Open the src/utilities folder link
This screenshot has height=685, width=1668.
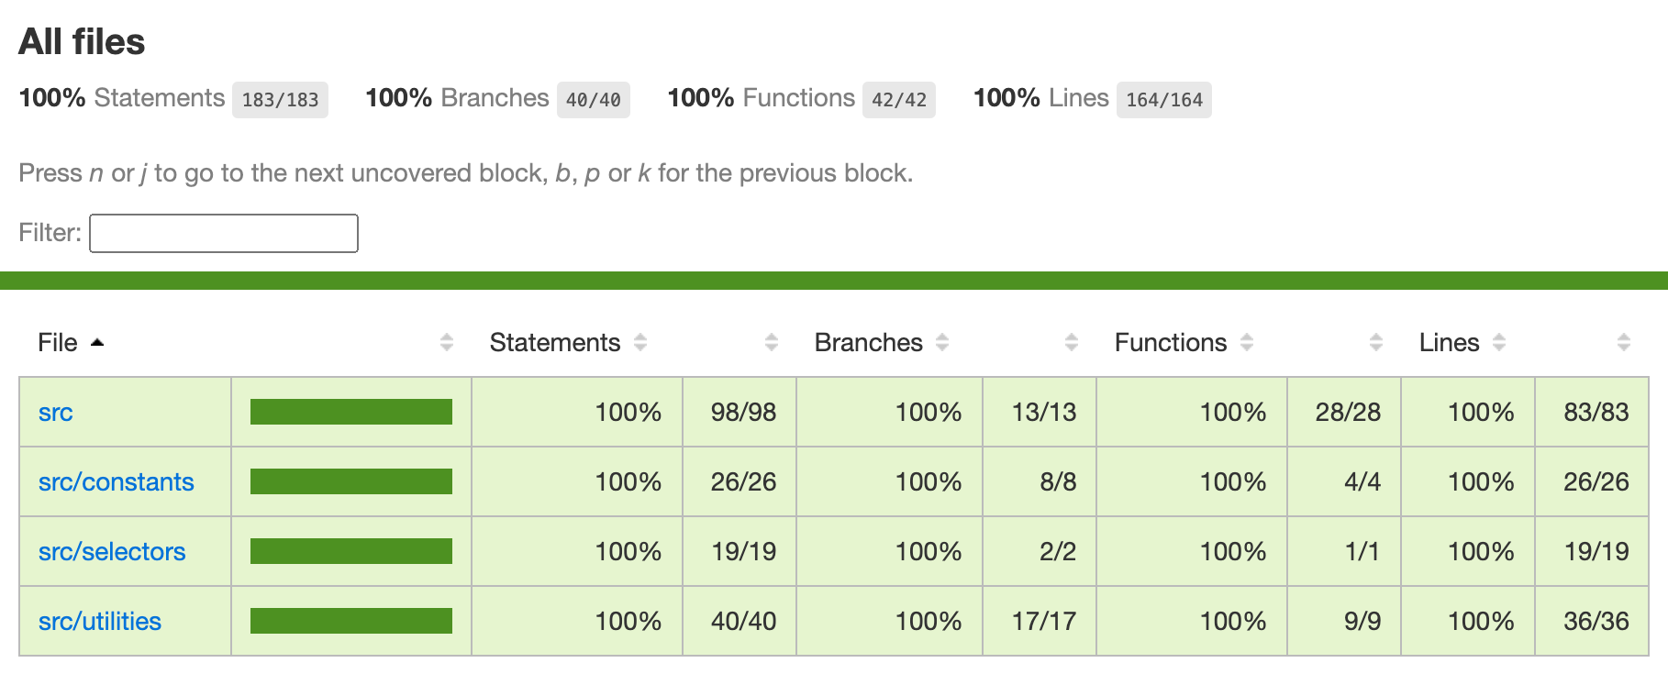click(x=99, y=622)
